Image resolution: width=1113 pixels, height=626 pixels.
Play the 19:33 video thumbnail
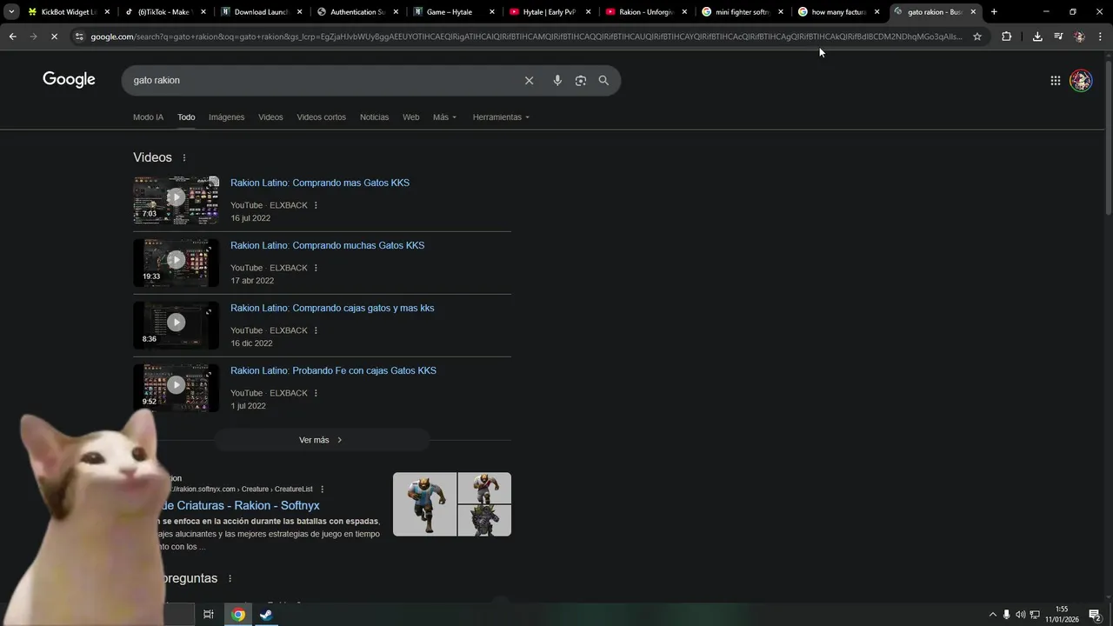click(176, 263)
